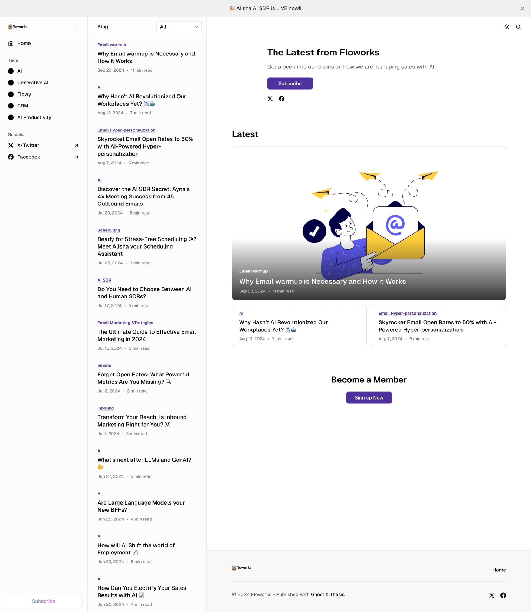Click featured article title 'Why Email warmup'

click(x=322, y=281)
